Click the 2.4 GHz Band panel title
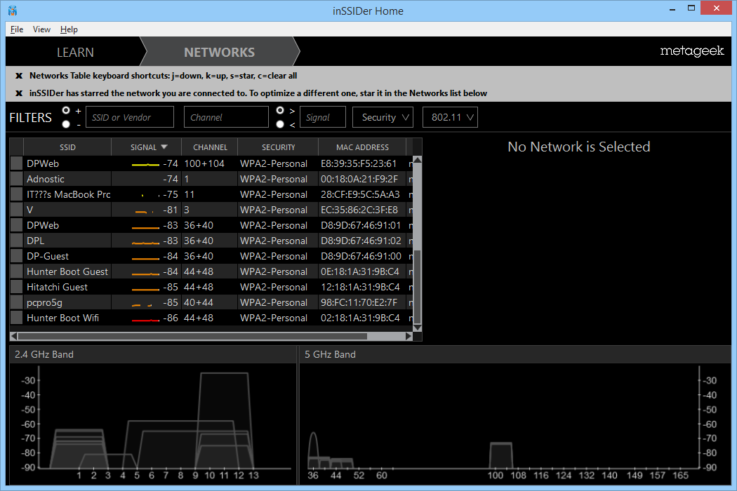 point(44,354)
